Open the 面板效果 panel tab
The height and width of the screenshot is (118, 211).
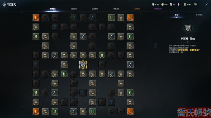[199, 15]
